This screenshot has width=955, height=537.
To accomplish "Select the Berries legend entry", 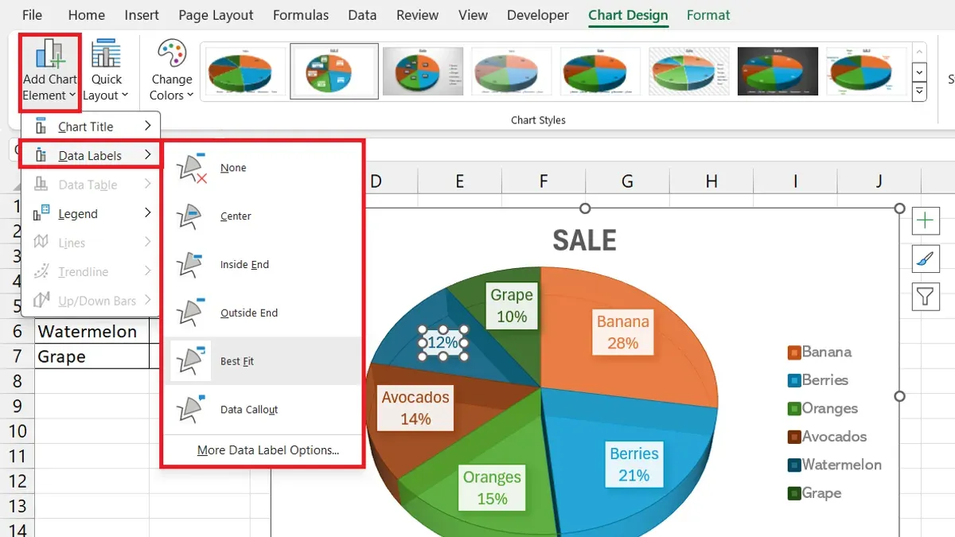I will click(x=818, y=380).
